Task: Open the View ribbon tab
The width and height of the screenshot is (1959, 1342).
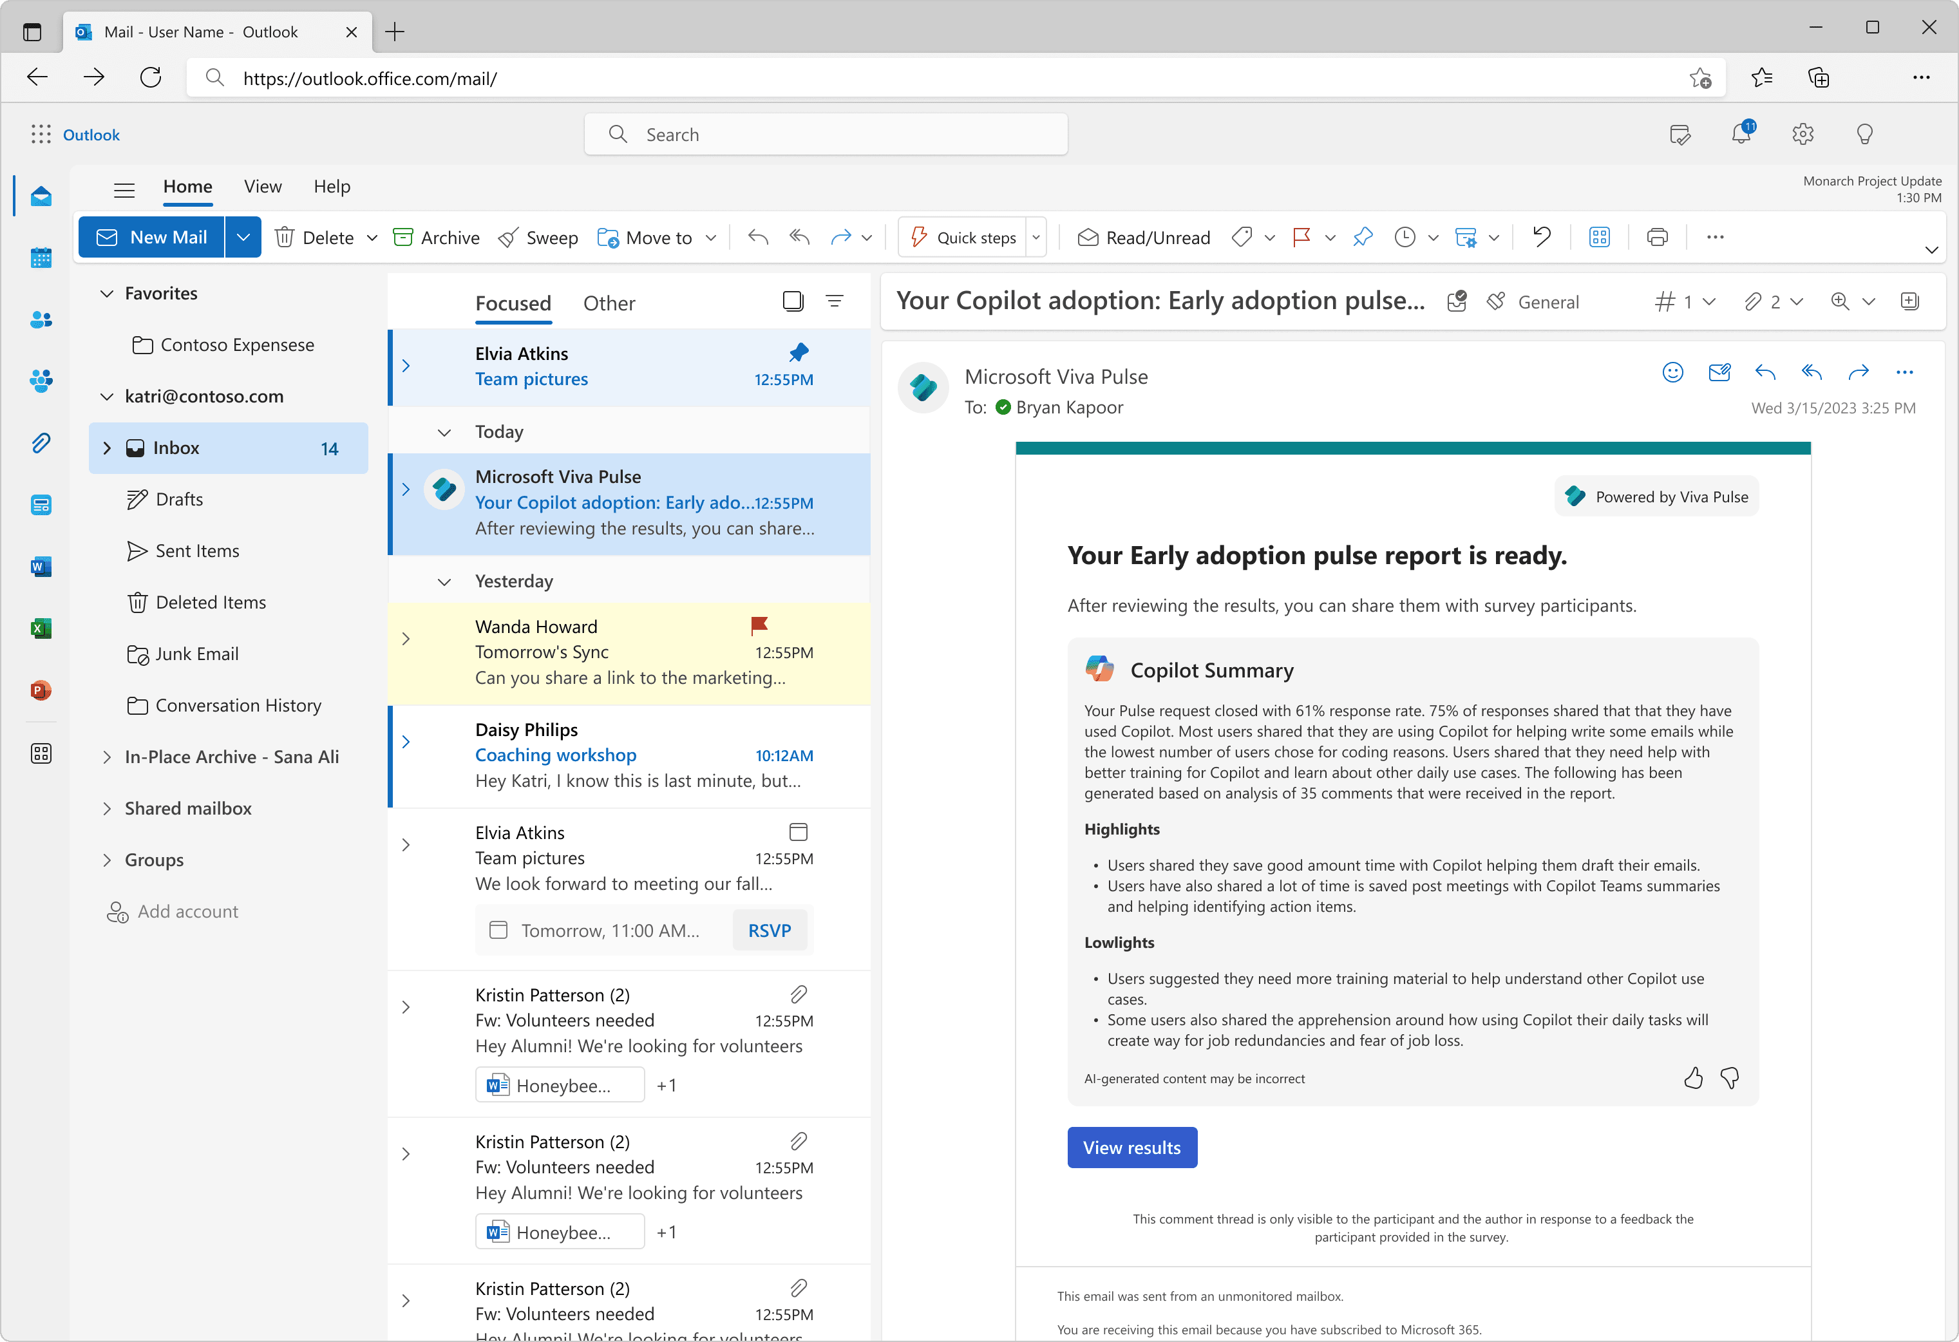Action: tap(263, 186)
